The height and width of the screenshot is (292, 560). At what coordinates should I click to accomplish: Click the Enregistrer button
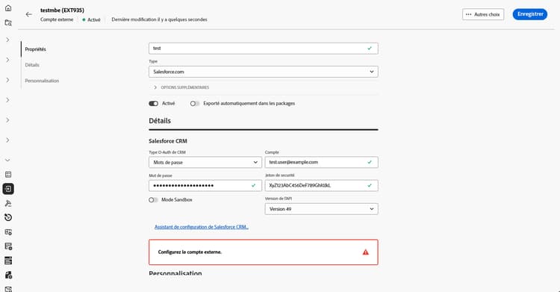(x=530, y=14)
